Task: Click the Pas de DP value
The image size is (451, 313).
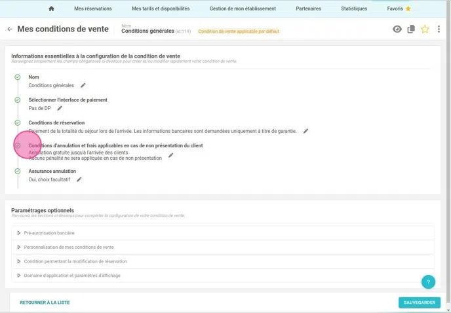Action: point(39,108)
